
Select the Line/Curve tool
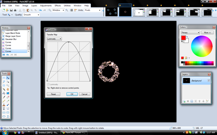click(x=8, y=109)
